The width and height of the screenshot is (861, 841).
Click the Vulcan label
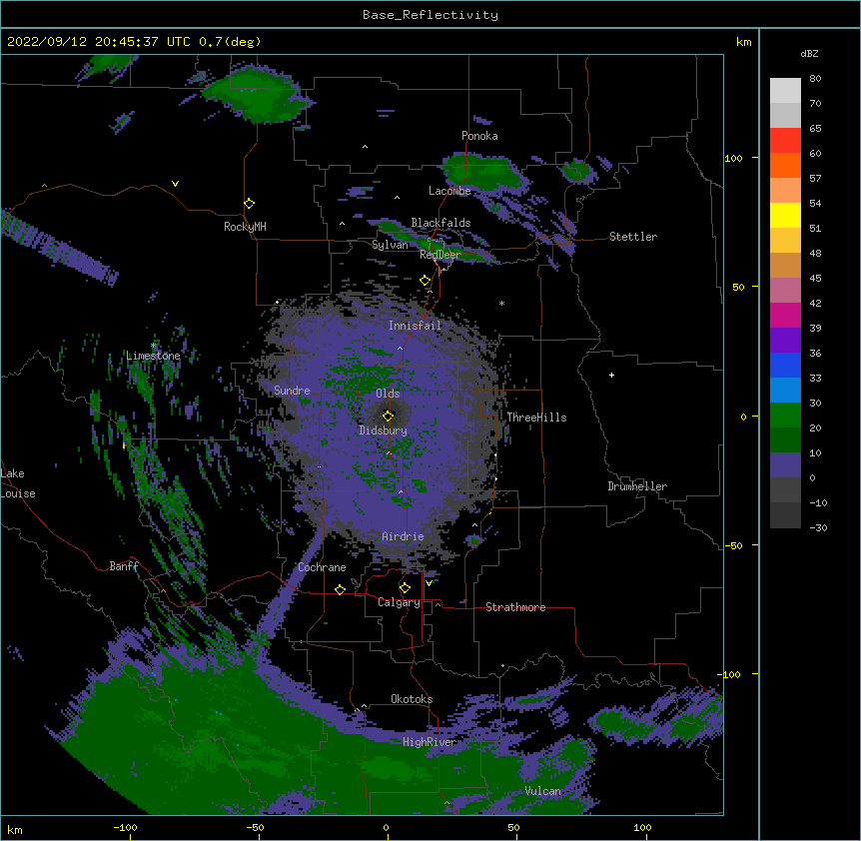tap(542, 791)
